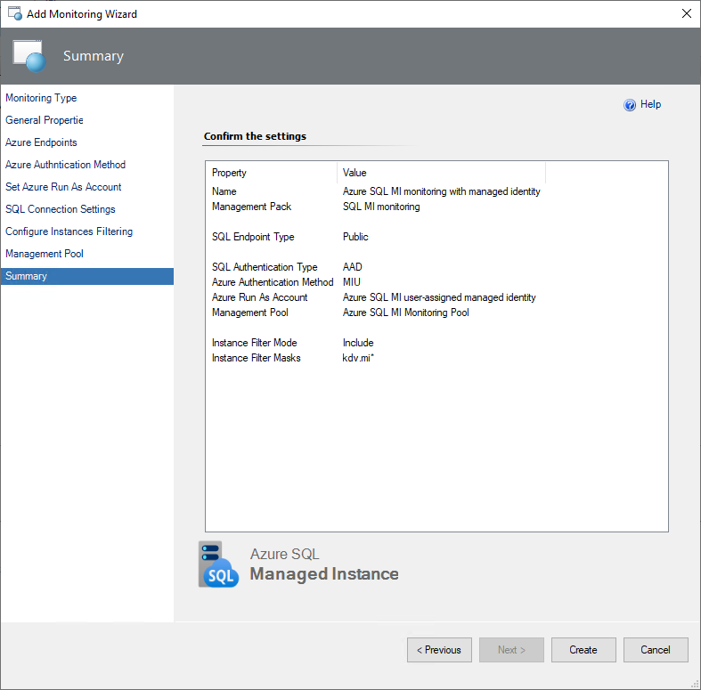The width and height of the screenshot is (701, 690).
Task: Go to the Monitoring Type step
Action: pos(41,98)
